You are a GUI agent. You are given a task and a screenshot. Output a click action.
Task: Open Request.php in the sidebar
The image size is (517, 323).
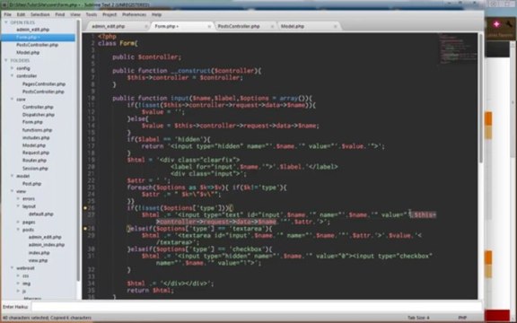coord(36,153)
